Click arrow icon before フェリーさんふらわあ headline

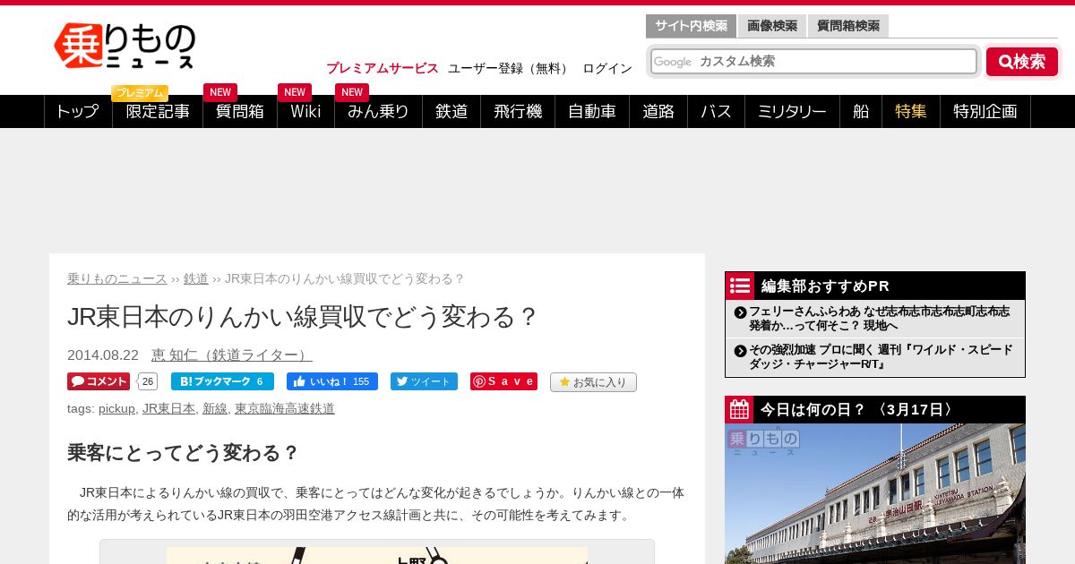pos(740,312)
